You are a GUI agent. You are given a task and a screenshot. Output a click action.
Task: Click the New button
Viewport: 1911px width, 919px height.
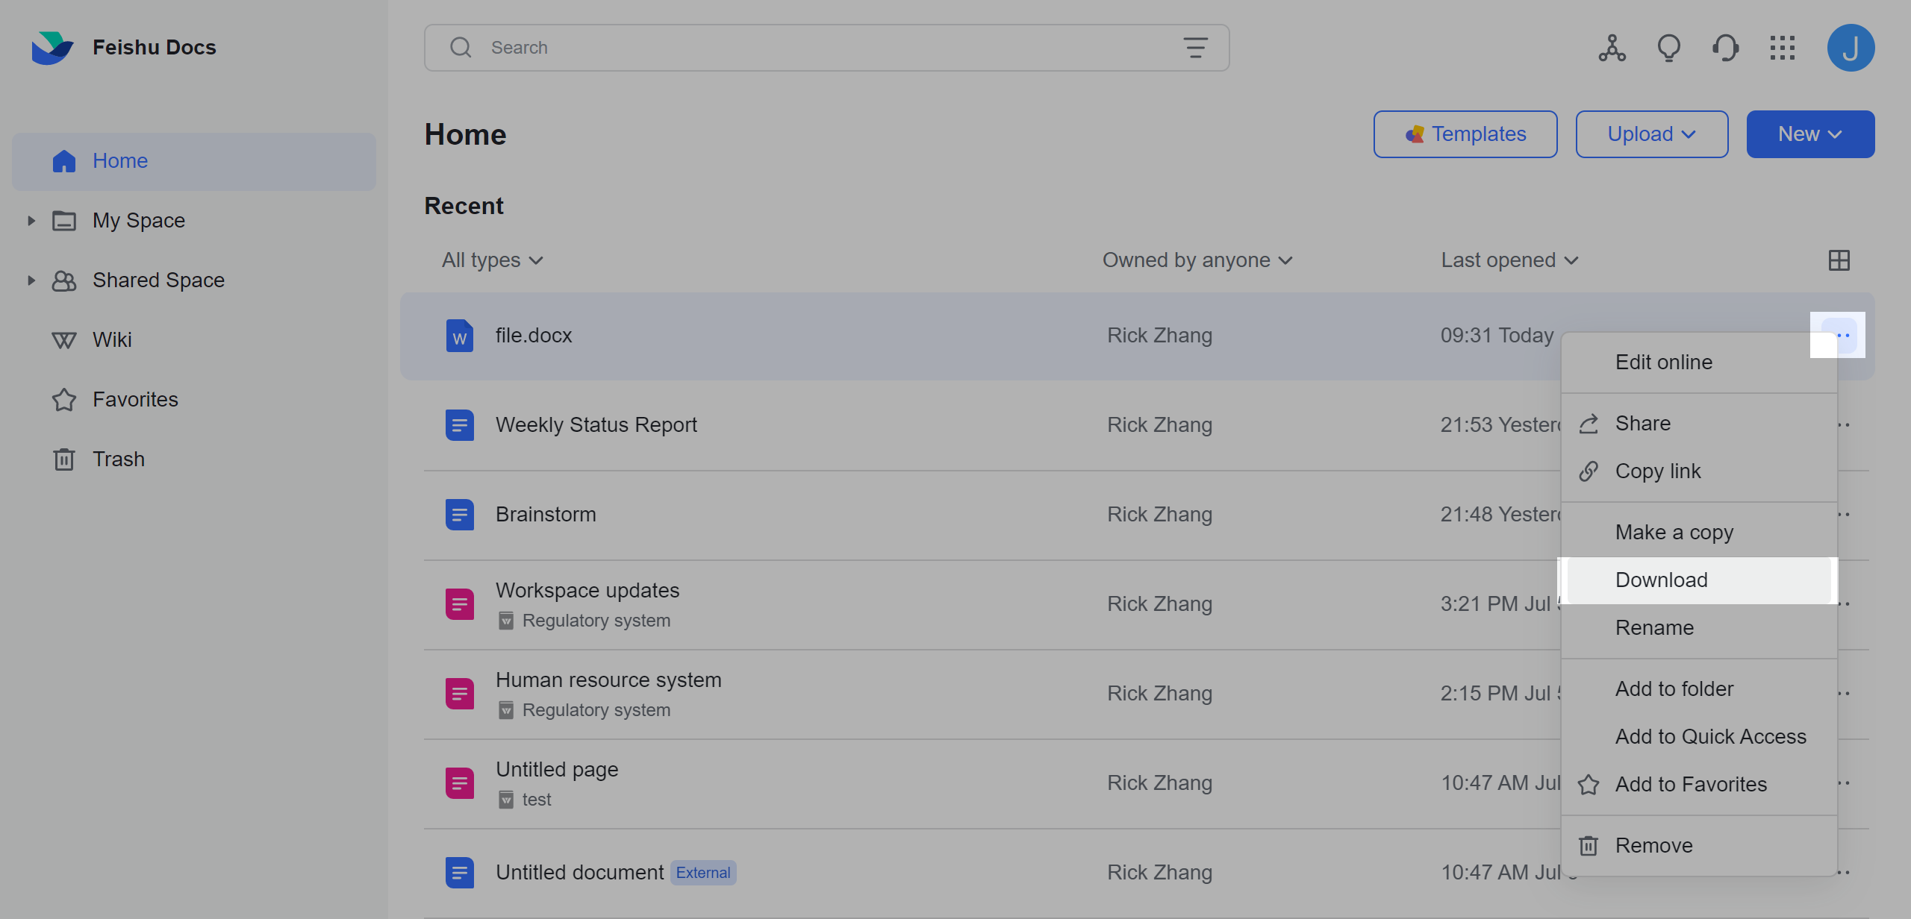coord(1810,134)
